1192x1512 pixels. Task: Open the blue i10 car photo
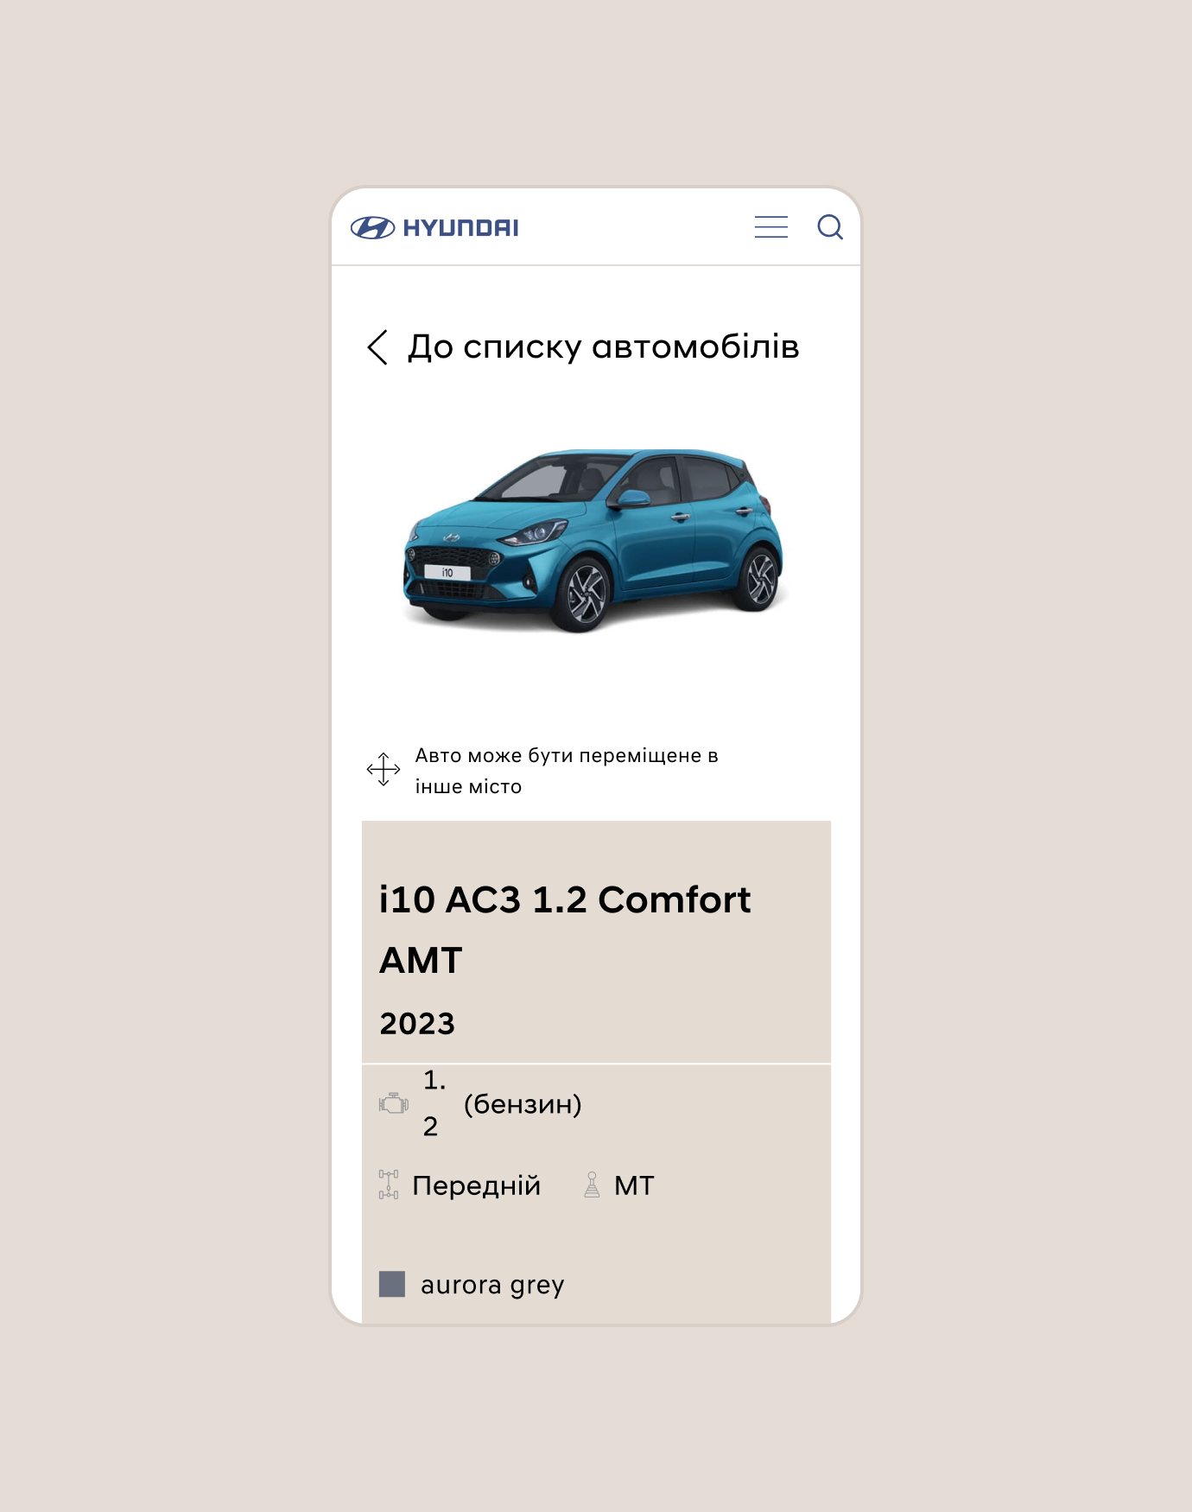(594, 539)
